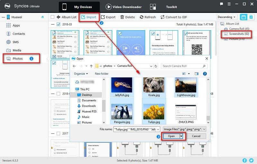Click the Cancel button in dialog
Screen dimensions: 257x164
[196, 136]
